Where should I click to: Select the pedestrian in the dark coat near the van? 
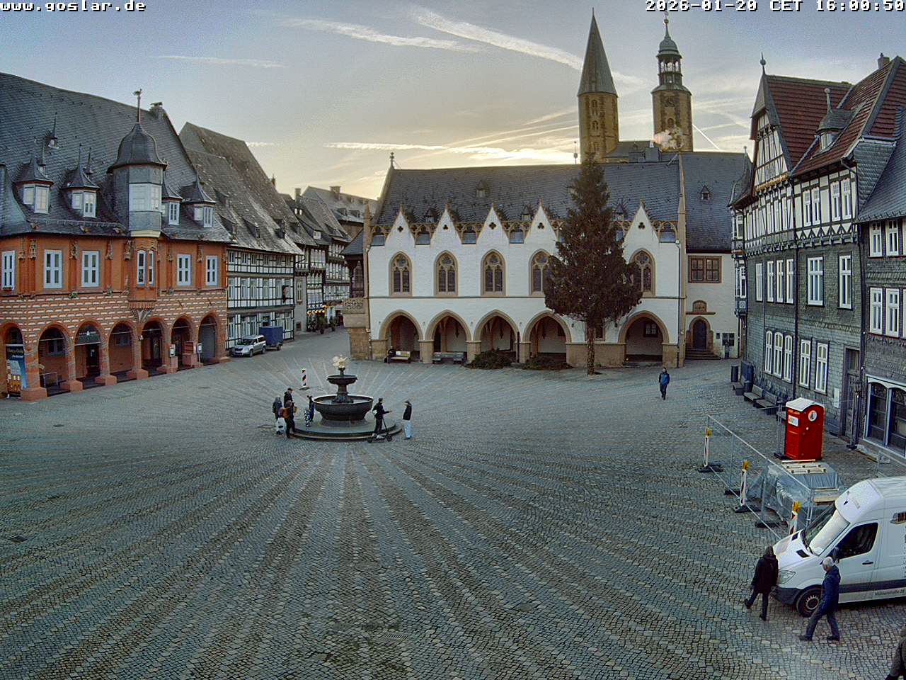pos(764,582)
